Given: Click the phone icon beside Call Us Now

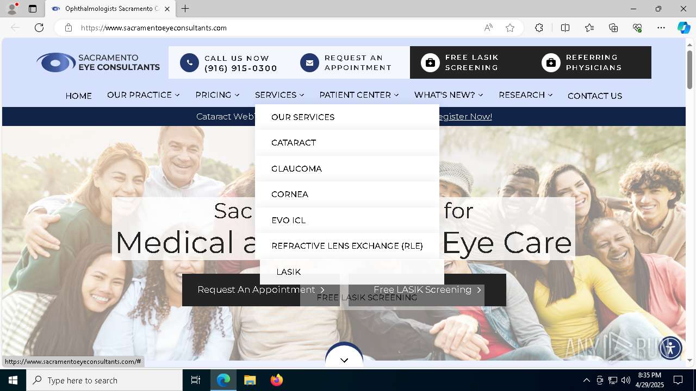Looking at the screenshot, I should click(x=189, y=62).
